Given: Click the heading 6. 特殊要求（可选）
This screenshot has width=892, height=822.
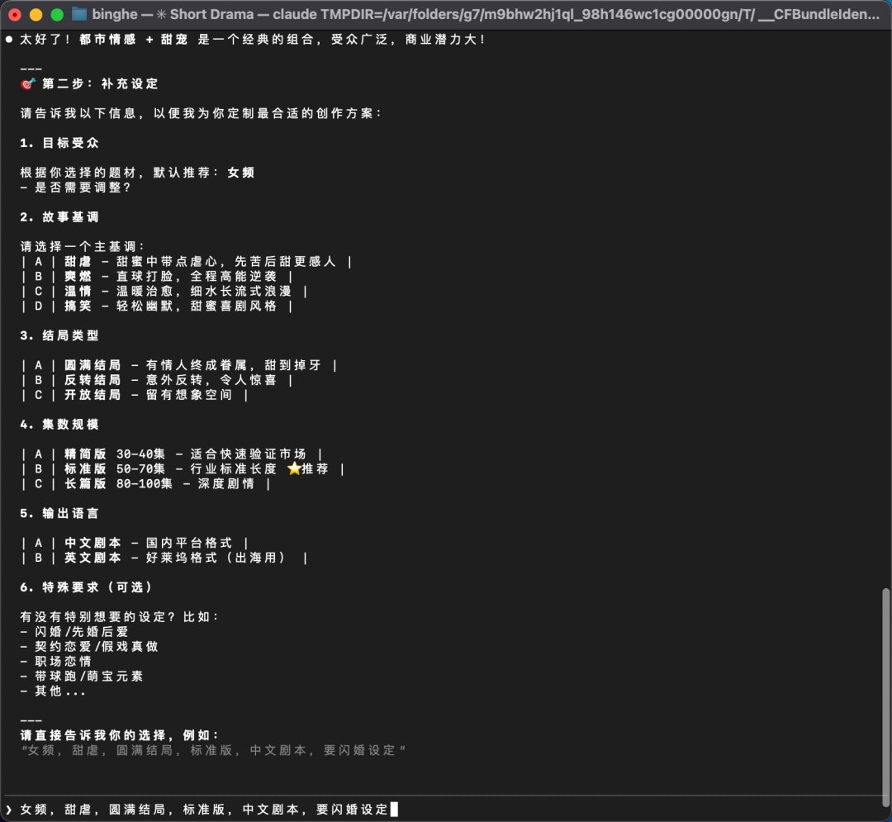Looking at the screenshot, I should pyautogui.click(x=87, y=587).
